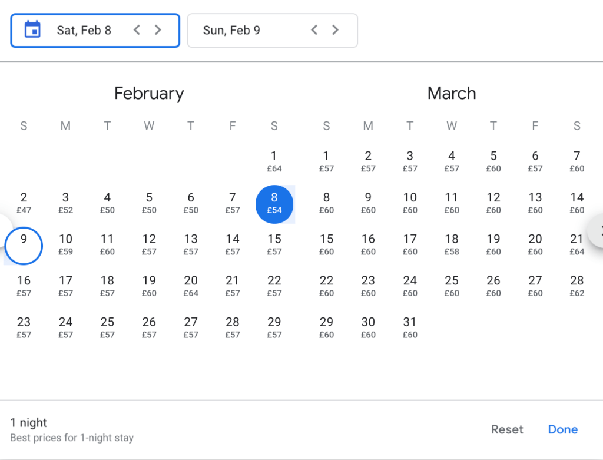Select February 2 priced £47
Screen dimensions: 603x460
click(24, 203)
